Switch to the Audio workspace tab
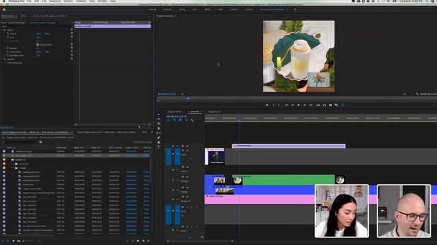The width and height of the screenshot is (437, 245). (x=220, y=10)
